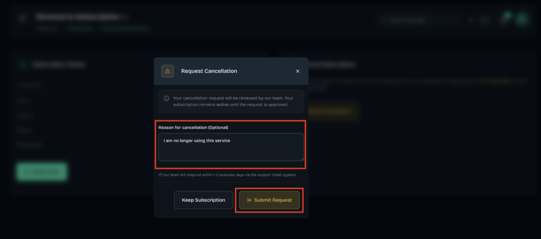Click the info circle icon in notice
Viewport: 541px width, 239px height.
(166, 98)
